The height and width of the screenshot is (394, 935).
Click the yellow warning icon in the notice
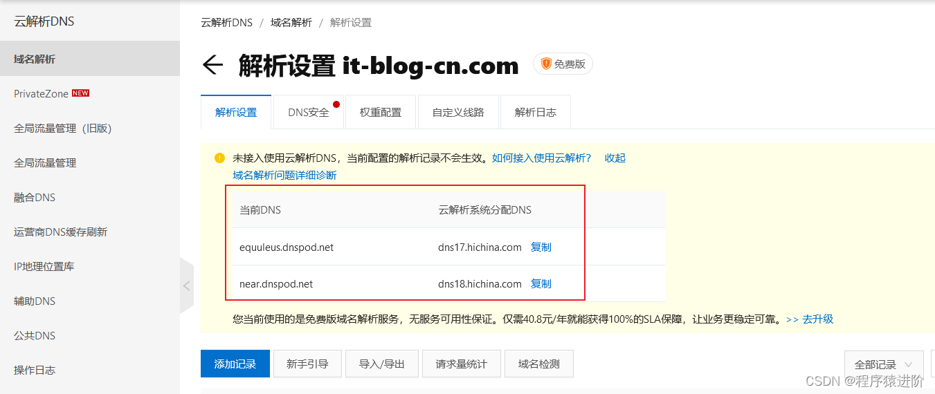click(x=219, y=158)
